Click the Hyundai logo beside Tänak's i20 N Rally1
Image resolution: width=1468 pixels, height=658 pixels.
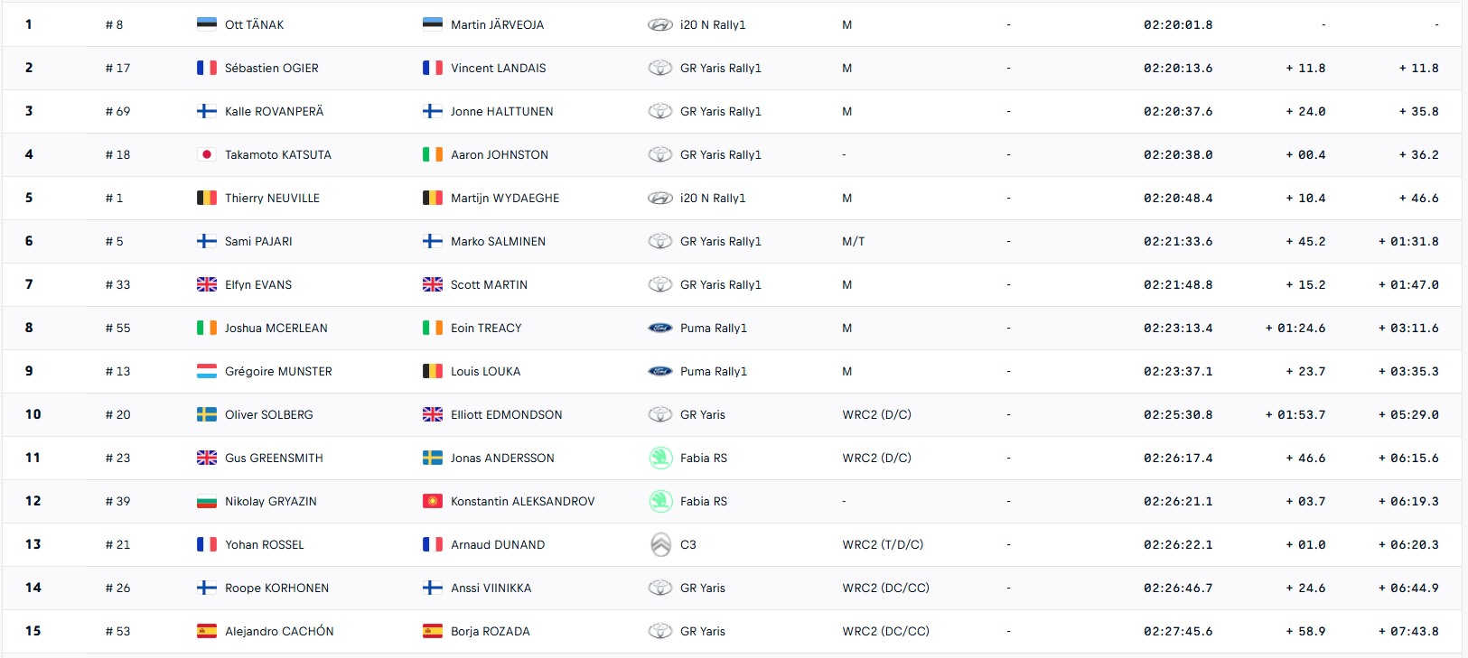(660, 25)
